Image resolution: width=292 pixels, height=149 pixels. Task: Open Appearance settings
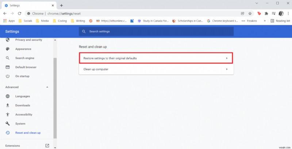tap(23, 49)
